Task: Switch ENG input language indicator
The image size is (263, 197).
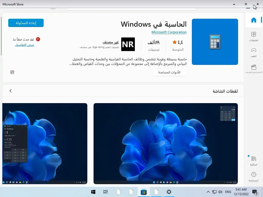Action: (x=228, y=192)
